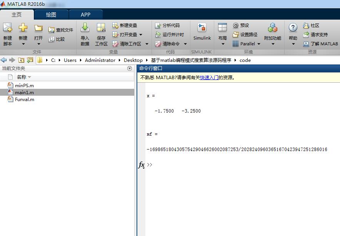Go back with the left arrow icon
This screenshot has width=340, height=236.
tap(4, 60)
